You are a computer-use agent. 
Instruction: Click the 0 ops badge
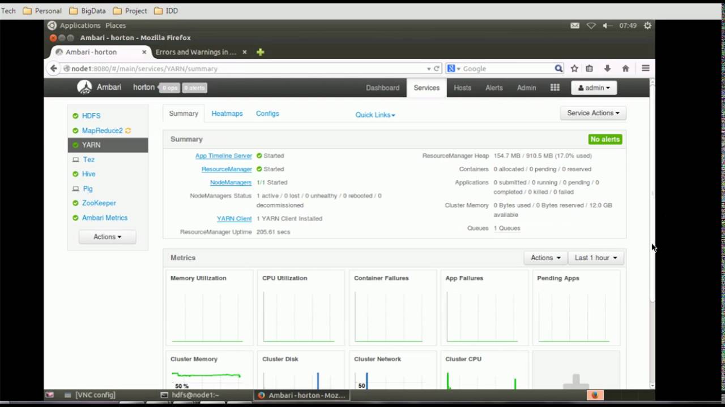point(170,88)
